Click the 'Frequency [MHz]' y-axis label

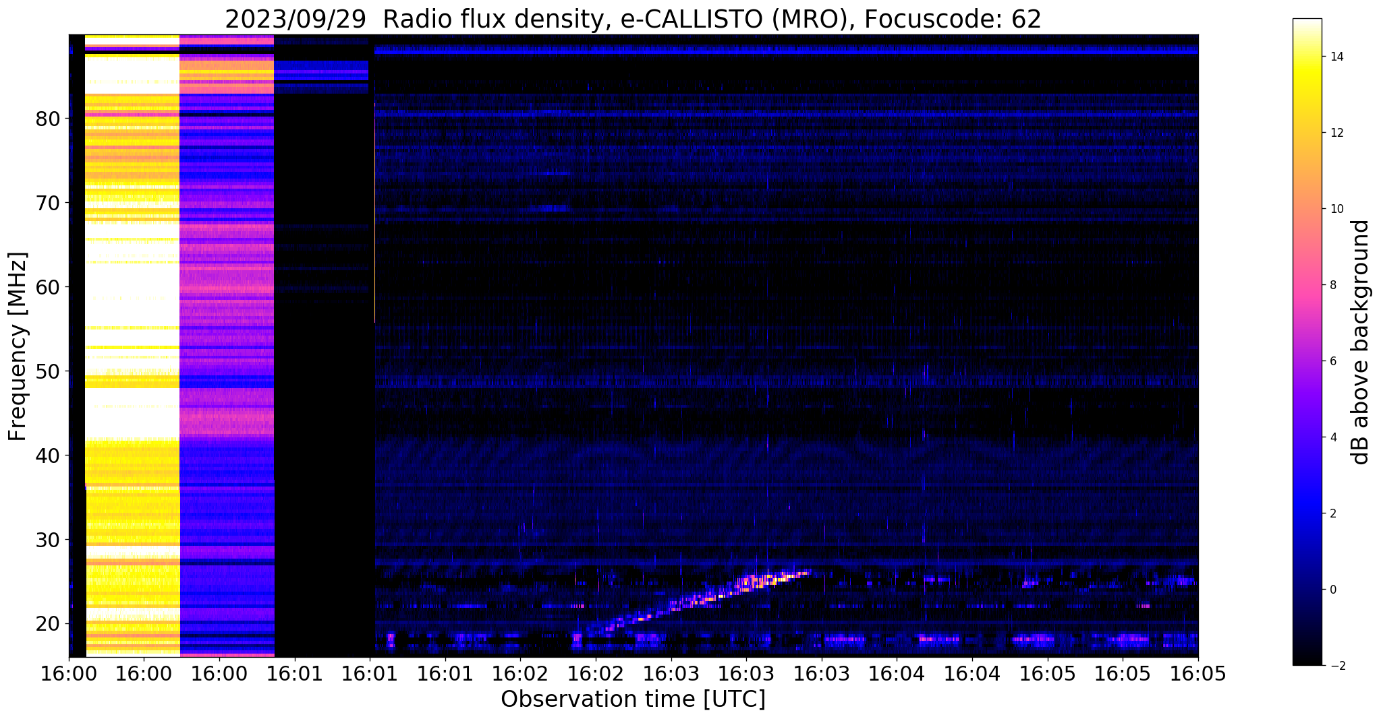click(x=18, y=346)
